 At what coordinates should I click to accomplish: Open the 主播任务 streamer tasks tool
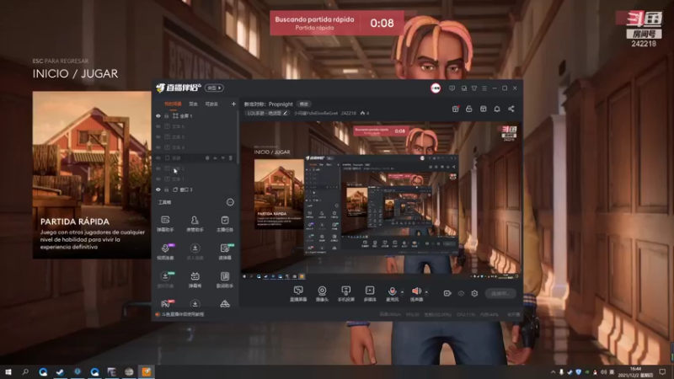225,224
